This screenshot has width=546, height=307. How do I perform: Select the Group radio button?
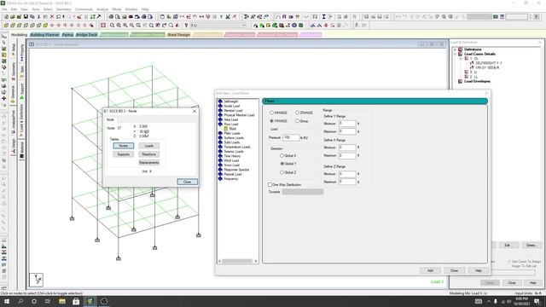tap(297, 121)
